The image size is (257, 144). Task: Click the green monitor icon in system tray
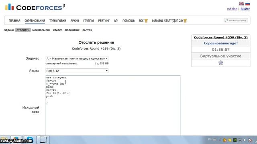235,140
